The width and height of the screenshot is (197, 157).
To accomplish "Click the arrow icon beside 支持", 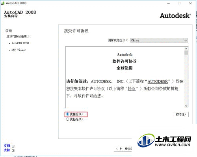I will click(13, 150).
